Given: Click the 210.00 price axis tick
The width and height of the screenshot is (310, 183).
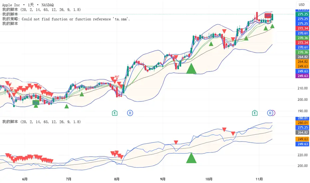Looking at the screenshot, I should pos(302,88).
